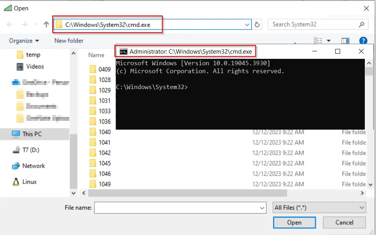Click the 1033 folder icon
Image resolution: width=376 pixels, height=235 pixels.
click(93, 111)
